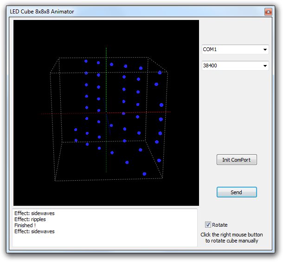The width and height of the screenshot is (283, 262).
Task: Click the 'to rotate cube manually' text
Action: click(232, 241)
